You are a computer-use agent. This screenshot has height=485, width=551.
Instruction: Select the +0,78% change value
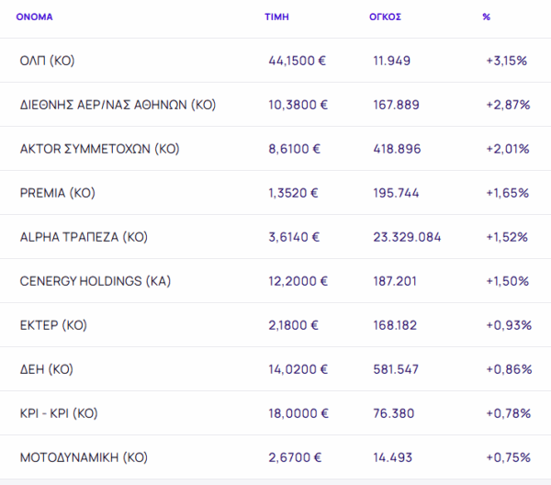click(x=509, y=413)
